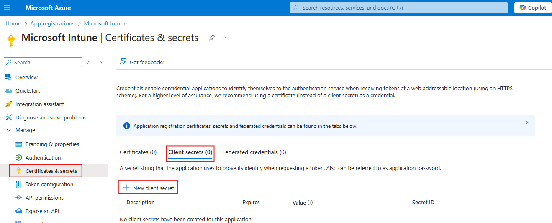The width and height of the screenshot is (552, 223).
Task: Click the Copilot logo icon
Action: pos(523,8)
